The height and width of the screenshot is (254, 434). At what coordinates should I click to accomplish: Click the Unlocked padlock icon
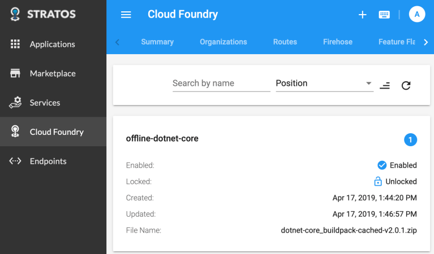point(378,181)
